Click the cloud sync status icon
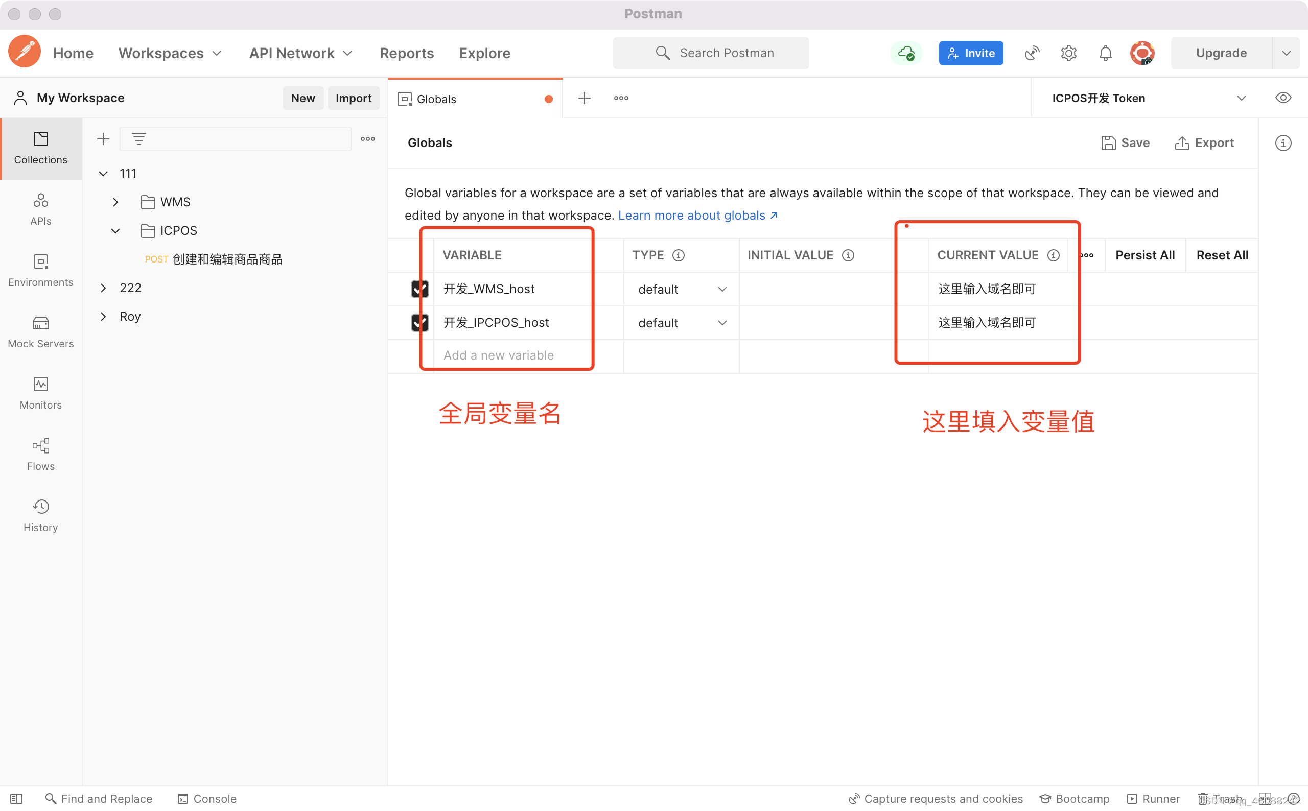Screen dimensions: 1308x811 (x=906, y=53)
